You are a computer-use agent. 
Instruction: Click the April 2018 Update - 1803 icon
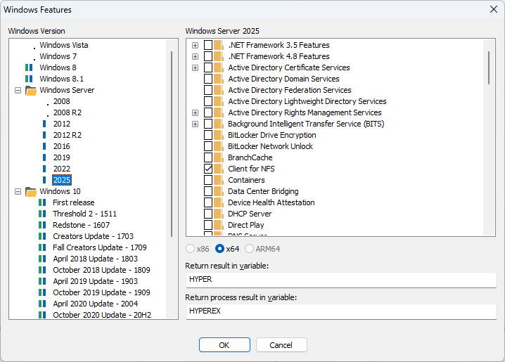(x=42, y=259)
